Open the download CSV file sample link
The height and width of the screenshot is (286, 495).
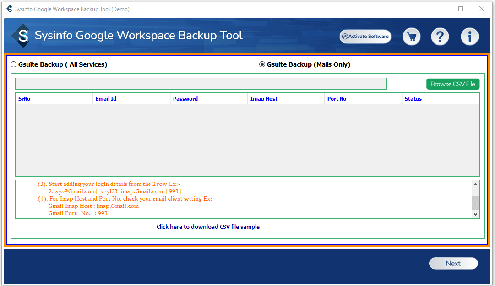pyautogui.click(x=208, y=227)
